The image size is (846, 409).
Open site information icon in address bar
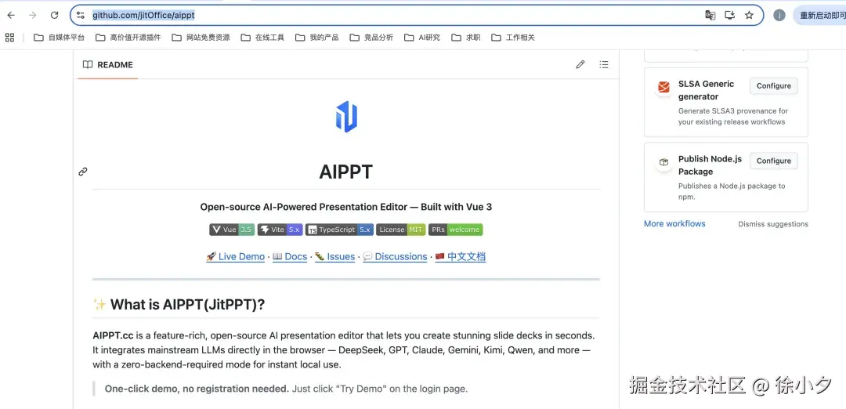81,15
